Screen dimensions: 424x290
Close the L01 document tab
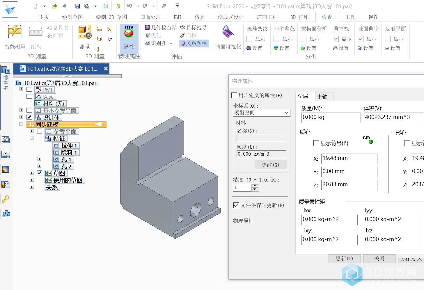point(106,69)
